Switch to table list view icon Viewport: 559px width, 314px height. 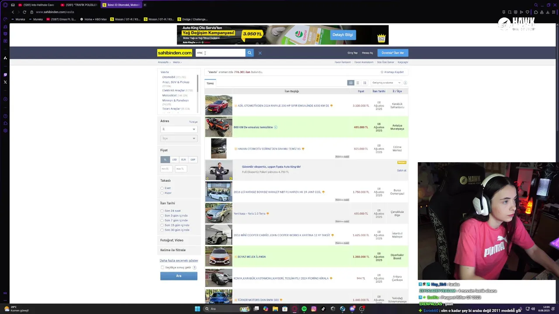pyautogui.click(x=351, y=83)
